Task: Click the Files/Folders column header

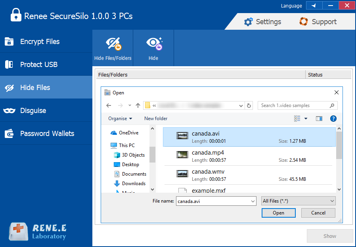Action: pyautogui.click(x=201, y=75)
